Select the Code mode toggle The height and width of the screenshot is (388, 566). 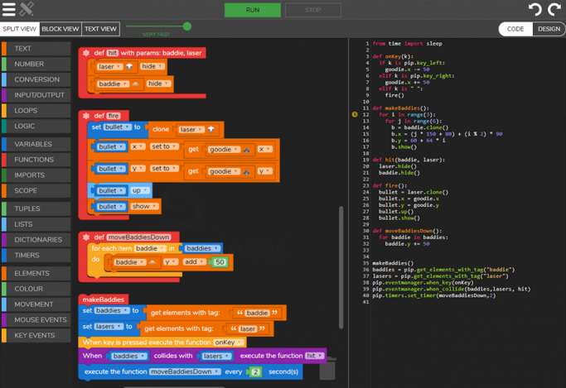pyautogui.click(x=515, y=29)
